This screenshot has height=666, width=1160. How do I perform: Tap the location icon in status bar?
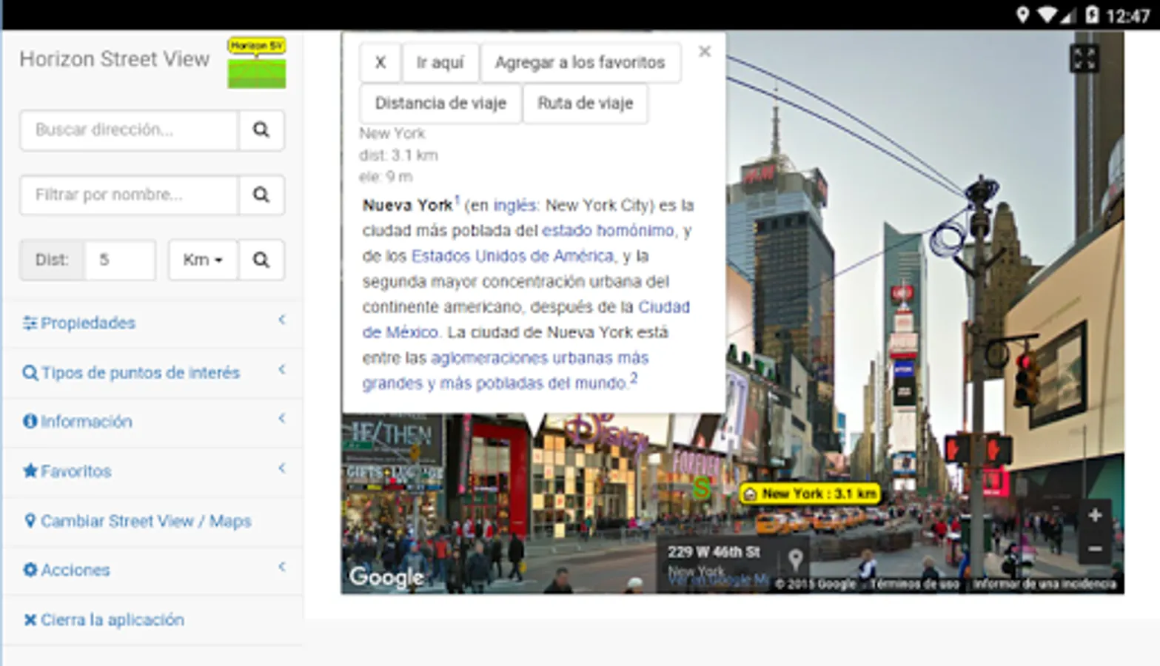pos(1022,15)
